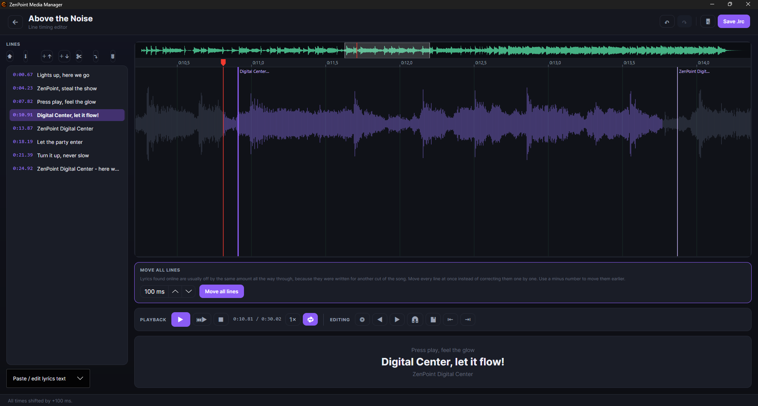Add a new line below selection

point(64,56)
